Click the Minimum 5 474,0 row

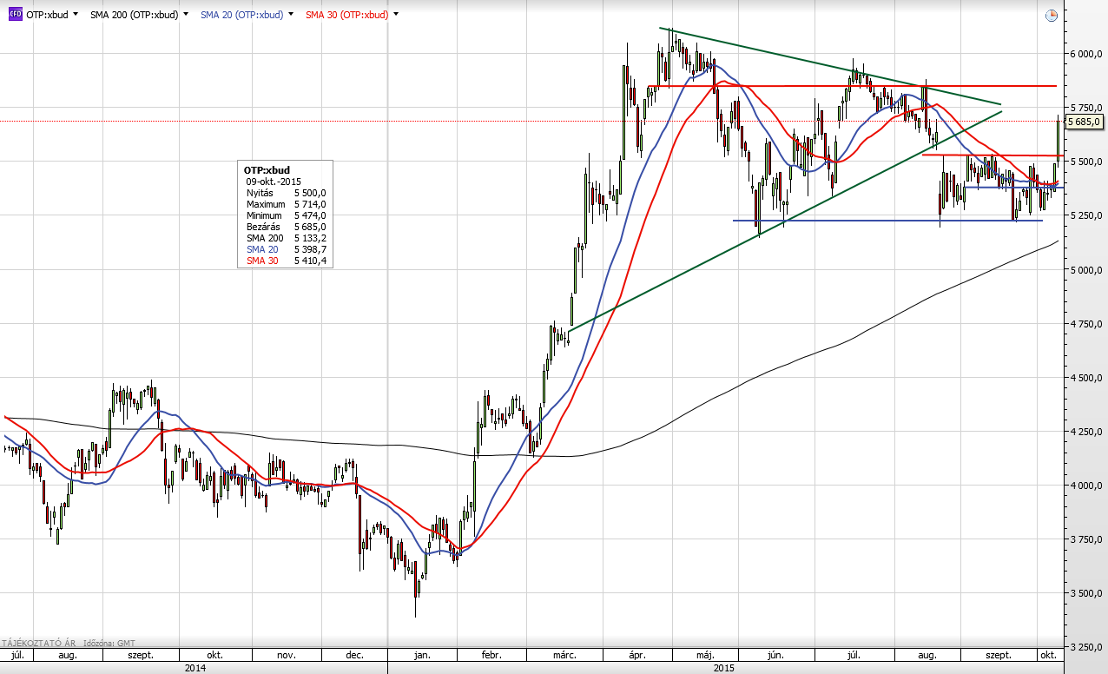[285, 215]
